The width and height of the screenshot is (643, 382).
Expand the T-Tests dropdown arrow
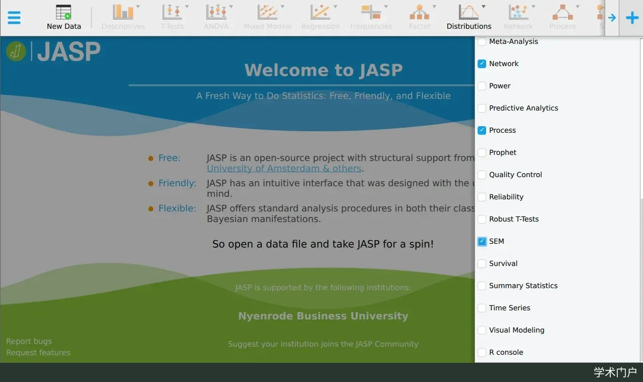point(187,7)
